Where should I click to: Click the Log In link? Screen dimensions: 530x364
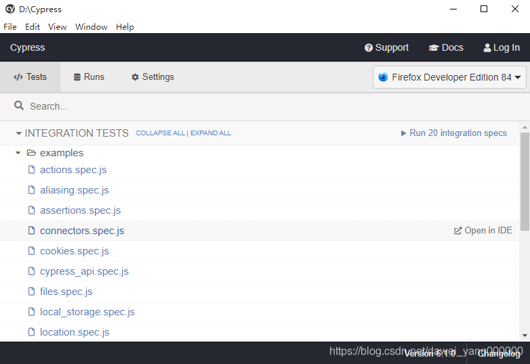click(x=502, y=47)
